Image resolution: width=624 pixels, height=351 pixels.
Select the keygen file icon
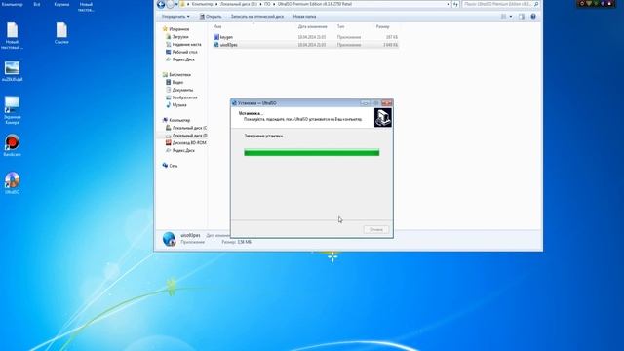pyautogui.click(x=216, y=37)
